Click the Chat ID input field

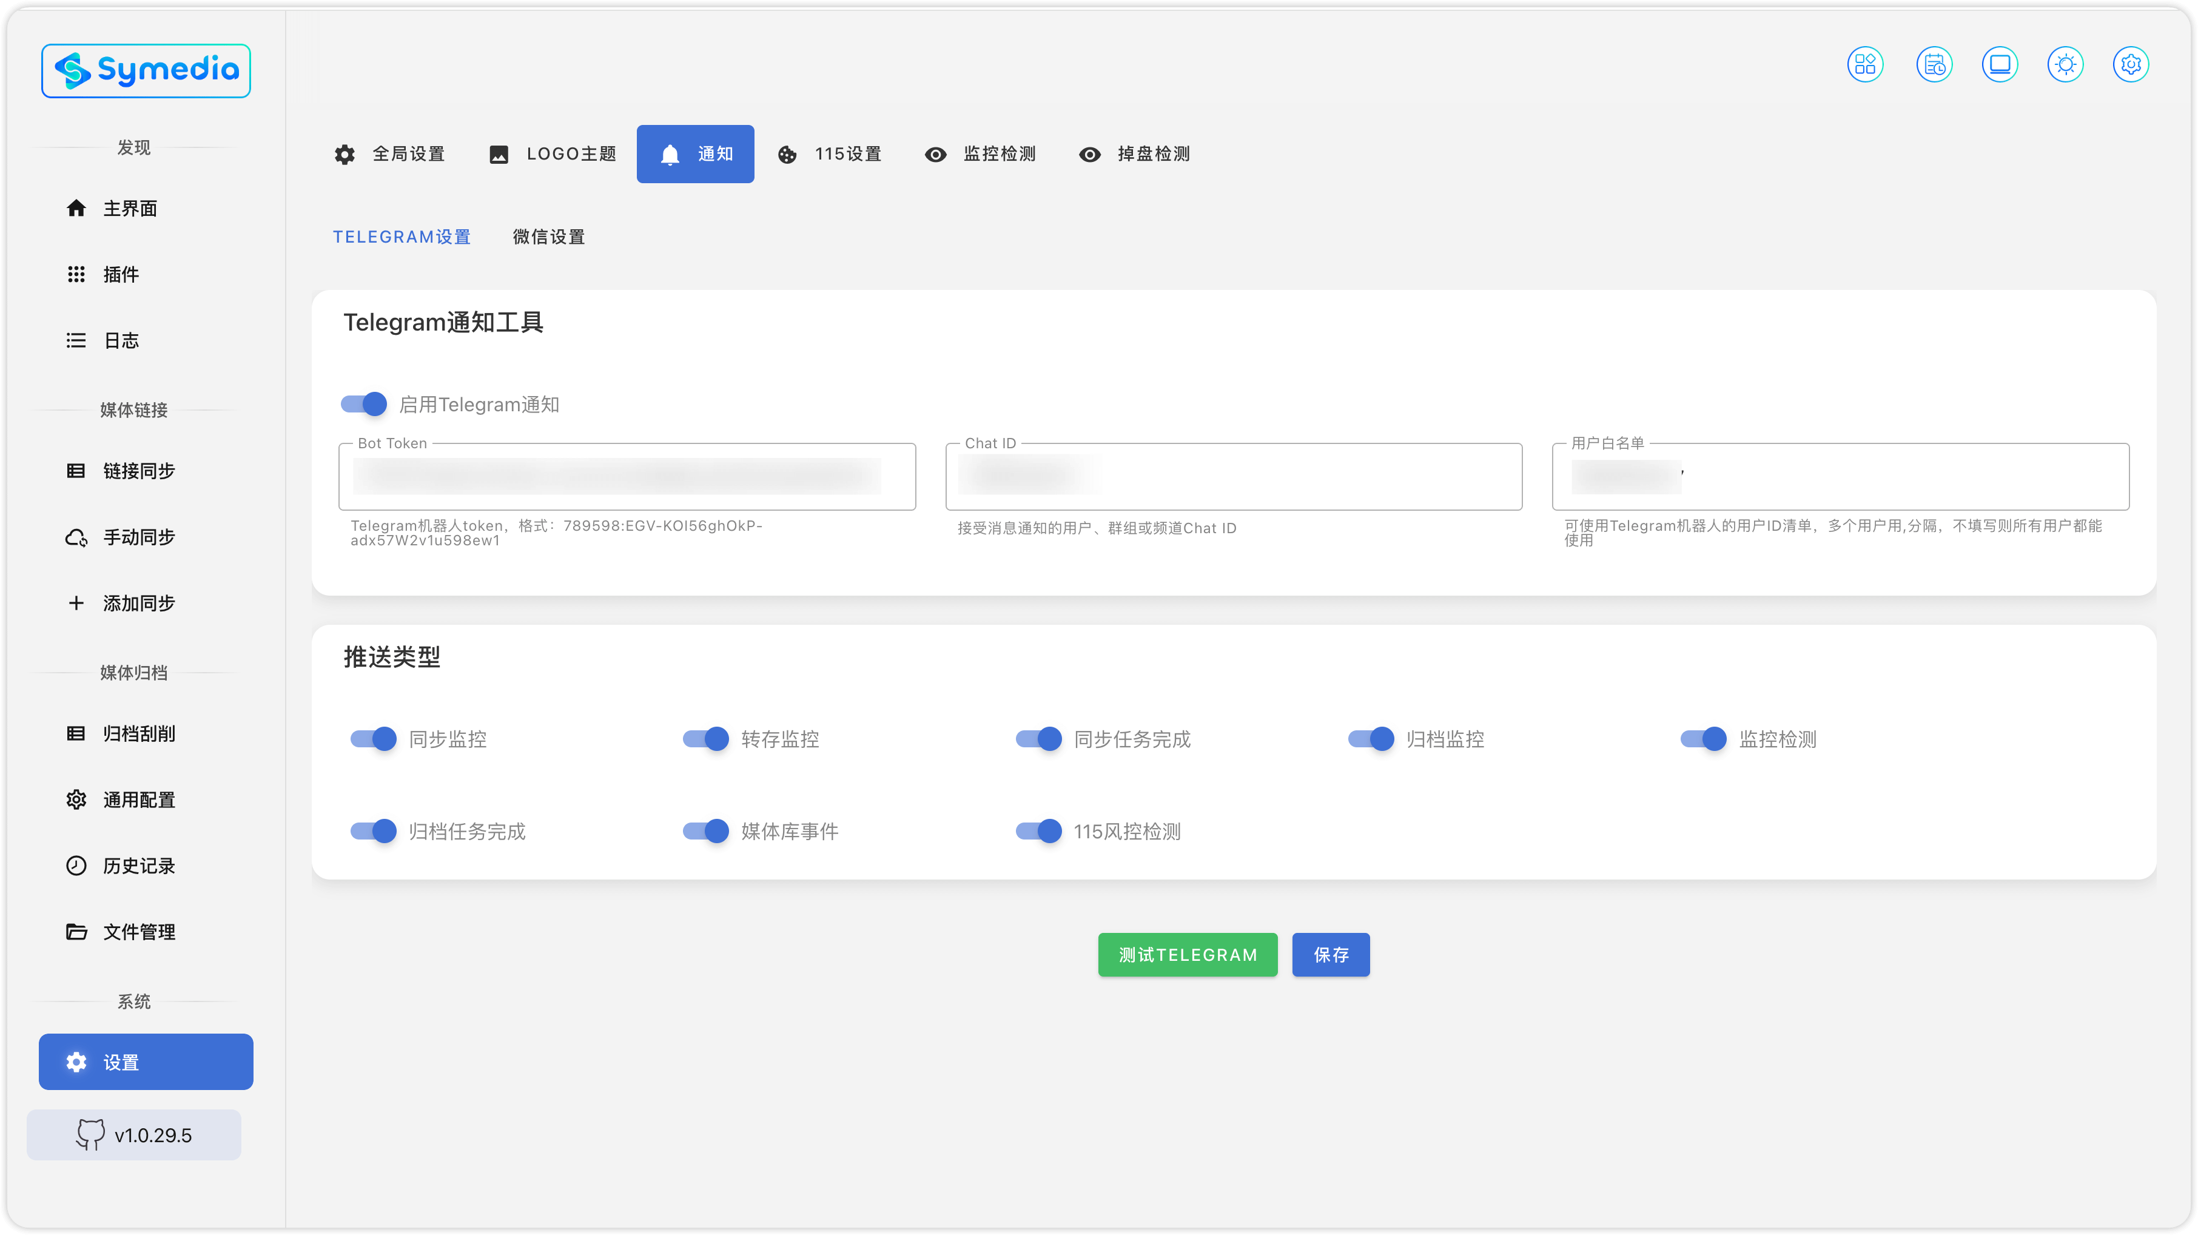point(1234,477)
